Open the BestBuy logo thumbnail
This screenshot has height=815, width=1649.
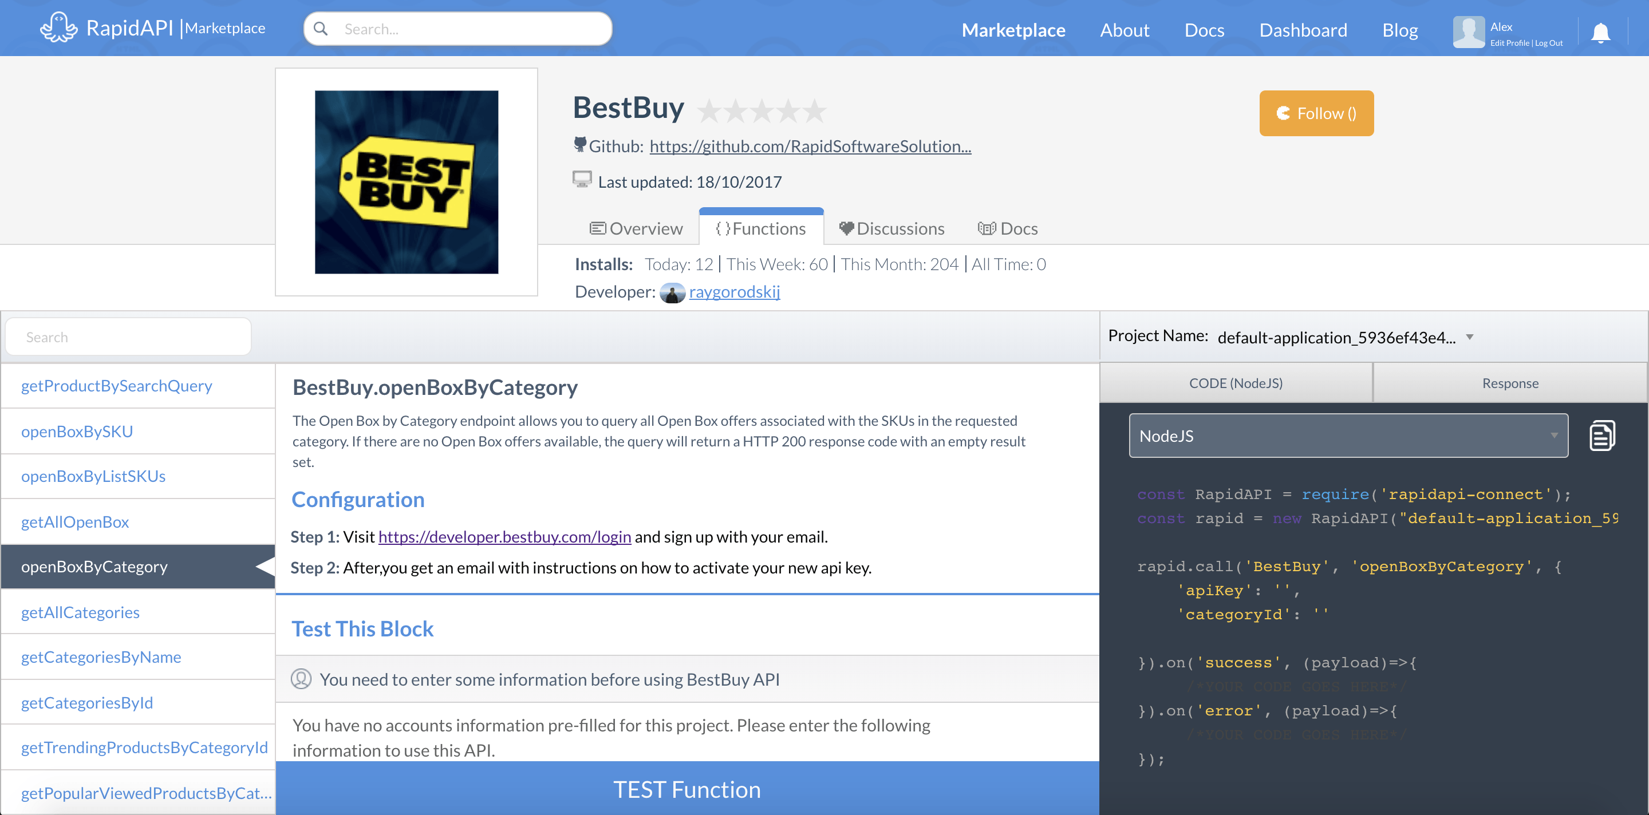click(x=407, y=183)
